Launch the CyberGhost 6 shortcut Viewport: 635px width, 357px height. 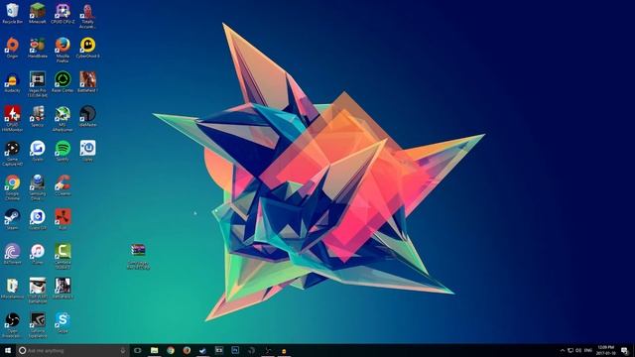pos(88,48)
